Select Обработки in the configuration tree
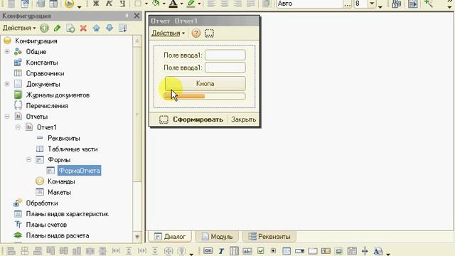 42,203
